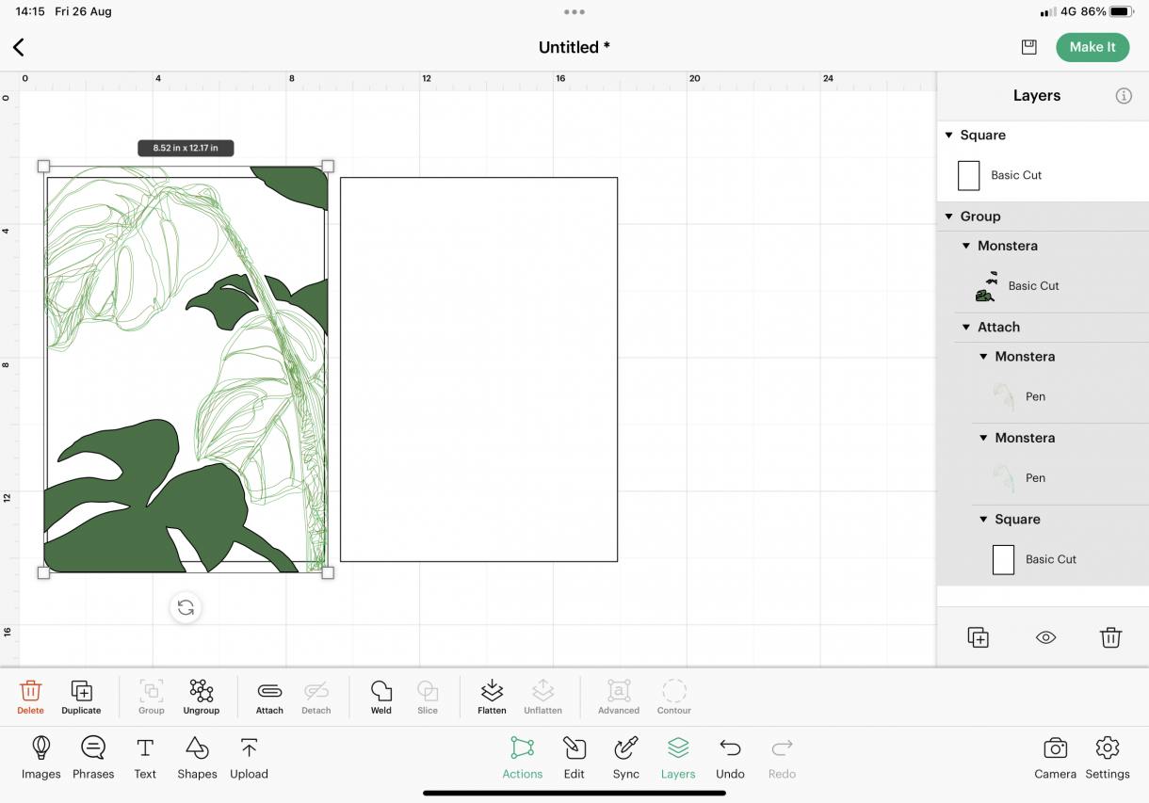The width and height of the screenshot is (1149, 803).
Task: Open the Images lightbulb tab
Action: click(x=41, y=759)
